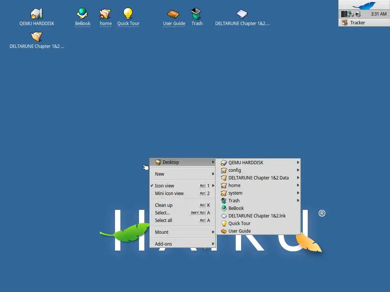
Task: Click the DELTARUNE Chapter 1&2.lnk icon in submenu
Action: [x=224, y=216]
